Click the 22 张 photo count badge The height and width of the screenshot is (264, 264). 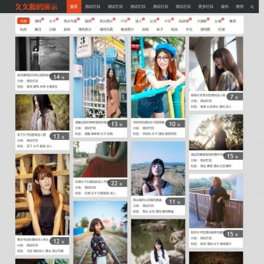pos(117,183)
